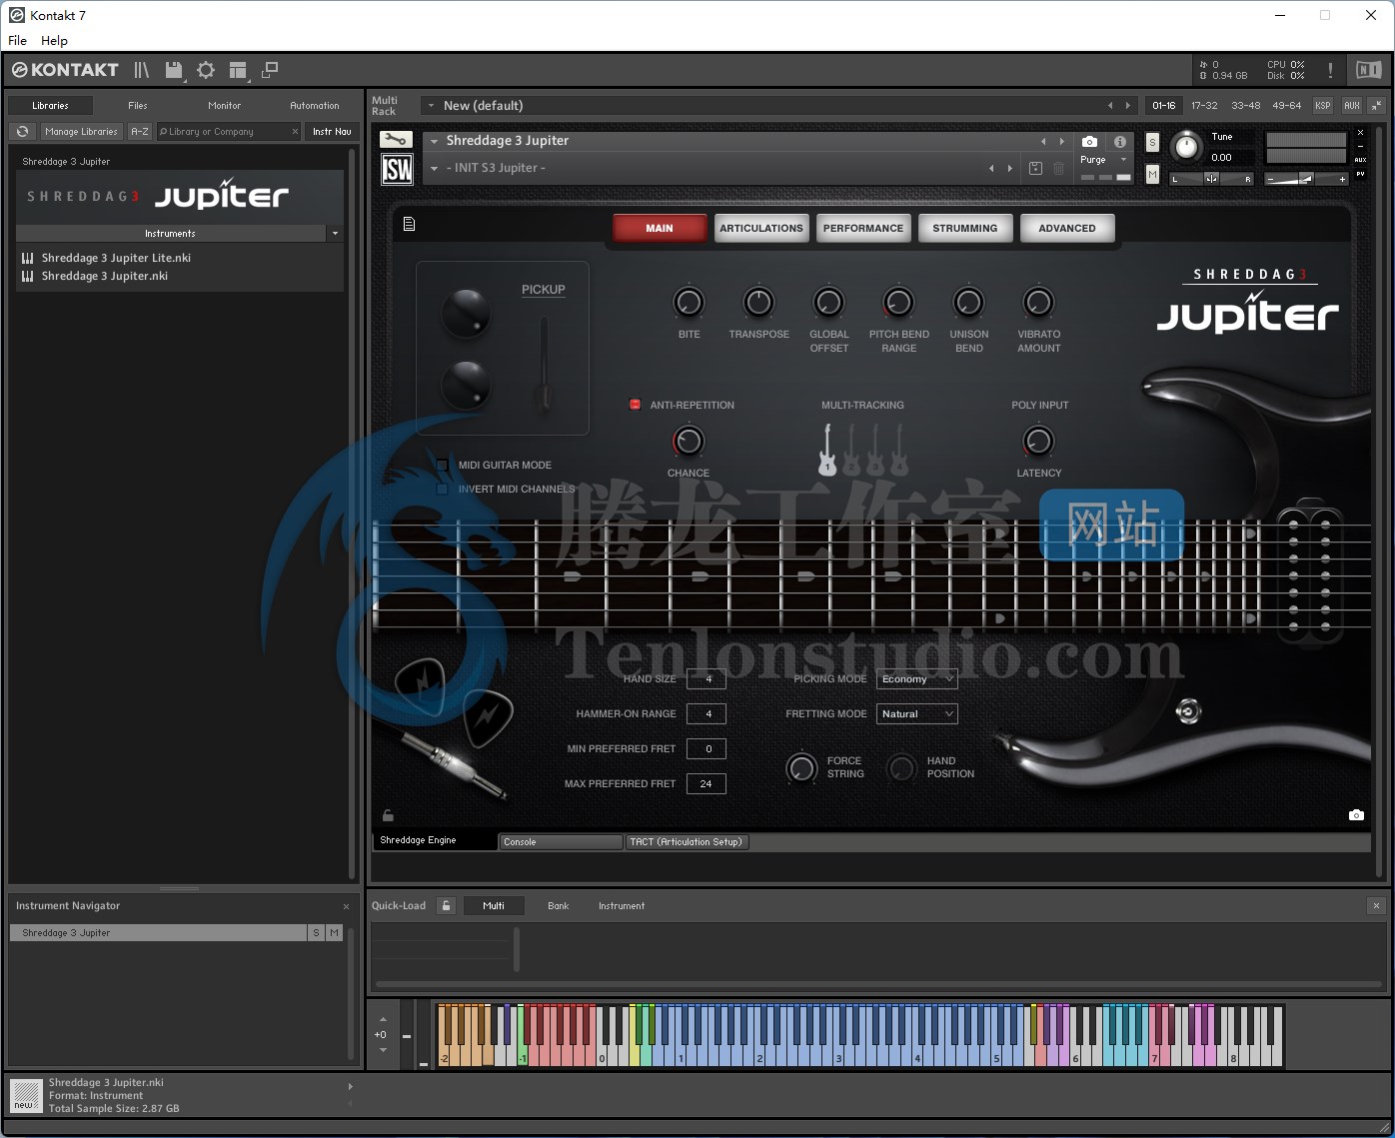Close the Quick-Load pane

pos(1376,905)
